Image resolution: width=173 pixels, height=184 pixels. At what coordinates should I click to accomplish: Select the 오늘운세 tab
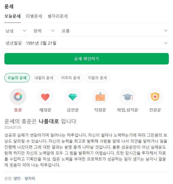[12, 16]
